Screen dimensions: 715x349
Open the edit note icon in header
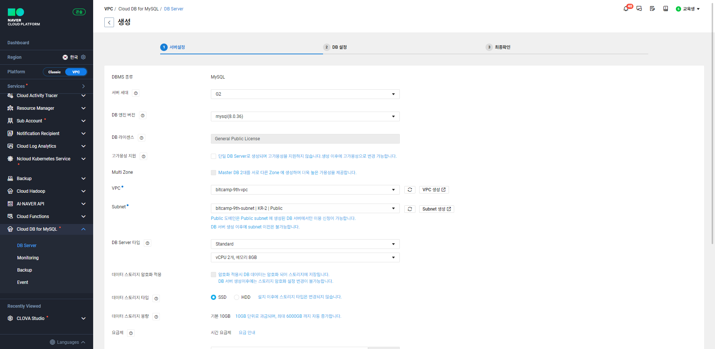coord(652,9)
